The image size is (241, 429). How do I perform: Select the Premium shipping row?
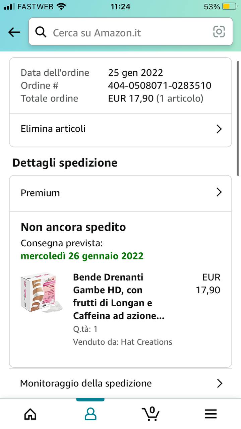(x=101, y=193)
